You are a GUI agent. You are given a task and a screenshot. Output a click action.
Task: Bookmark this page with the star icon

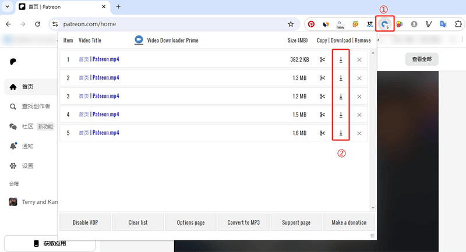291,24
